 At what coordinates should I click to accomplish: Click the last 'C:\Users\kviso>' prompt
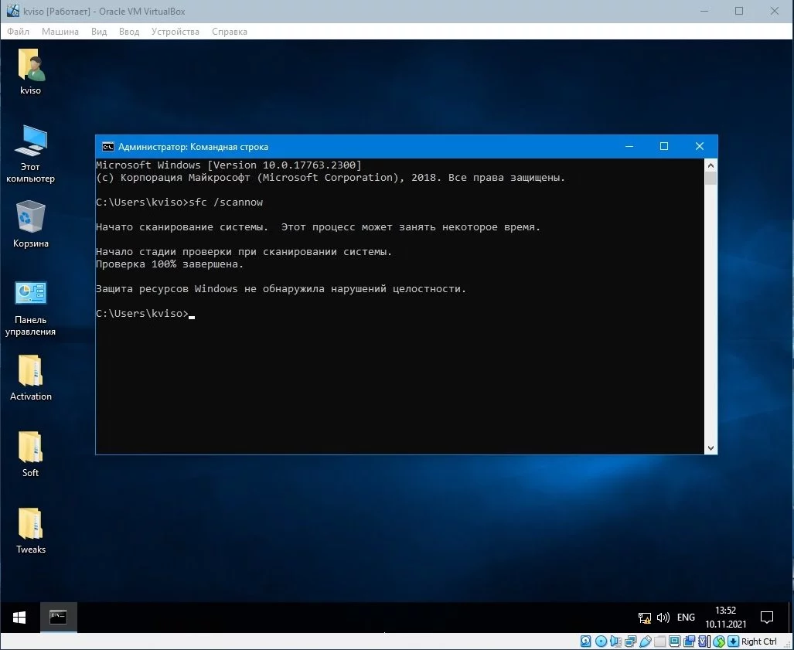[x=141, y=314]
